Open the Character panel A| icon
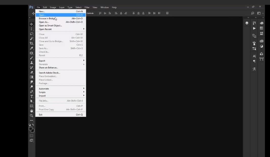Viewport: 270px width, 157px height. 254,56
